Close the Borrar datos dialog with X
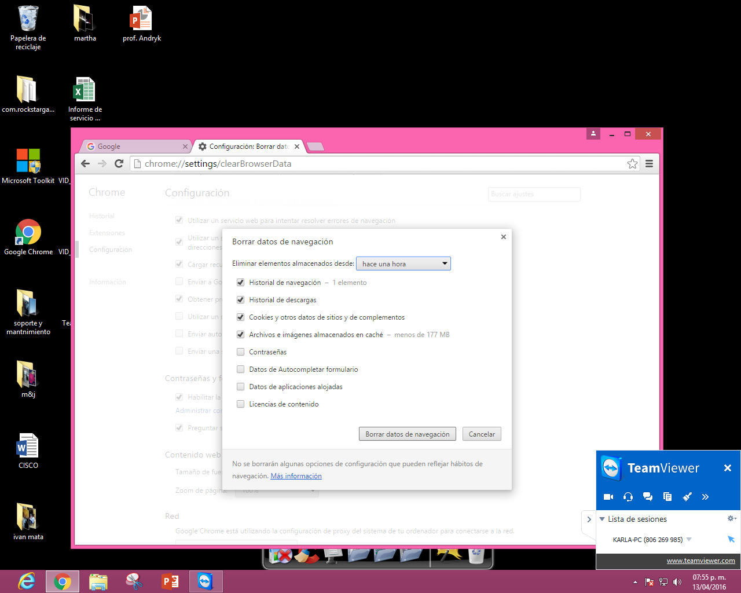Viewport: 741px width, 593px height. [x=504, y=237]
